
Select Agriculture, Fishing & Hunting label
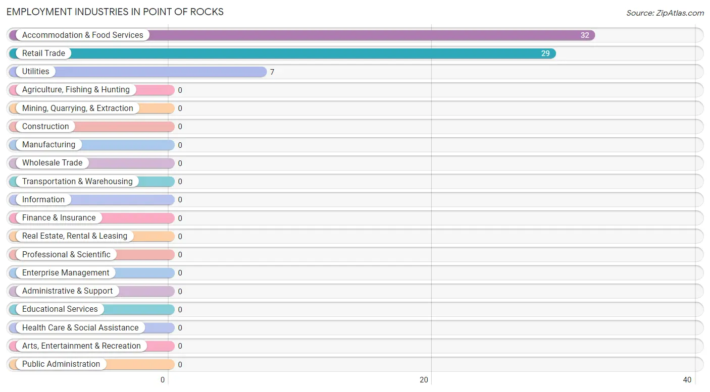tap(76, 90)
